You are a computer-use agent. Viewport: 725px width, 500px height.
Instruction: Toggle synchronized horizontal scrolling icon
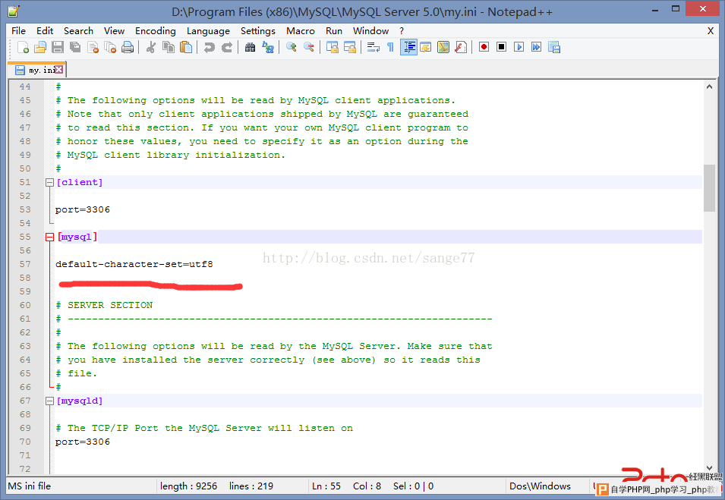350,47
